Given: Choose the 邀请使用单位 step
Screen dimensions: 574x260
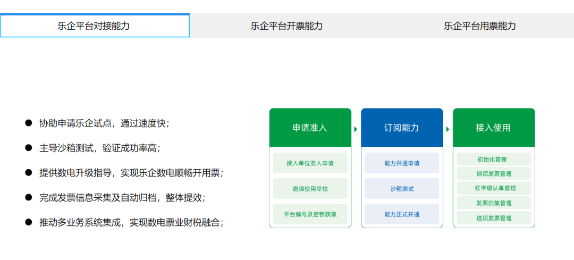Looking at the screenshot, I should [310, 189].
